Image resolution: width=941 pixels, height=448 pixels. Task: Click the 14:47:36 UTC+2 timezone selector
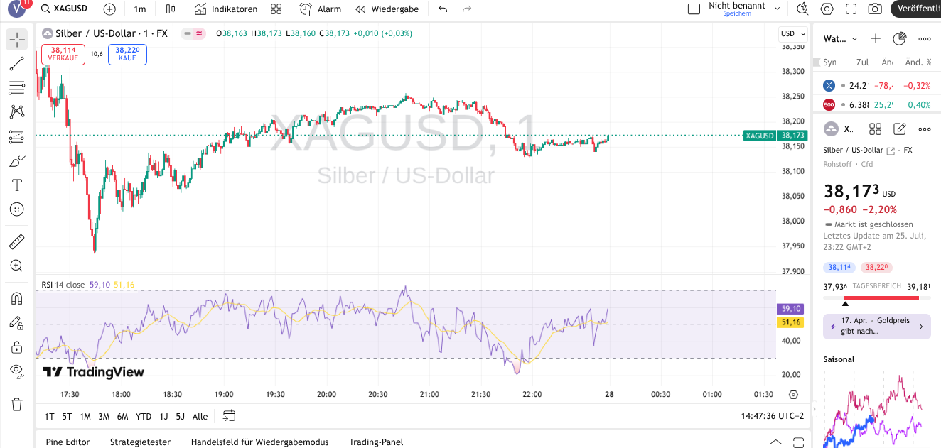[x=772, y=416]
